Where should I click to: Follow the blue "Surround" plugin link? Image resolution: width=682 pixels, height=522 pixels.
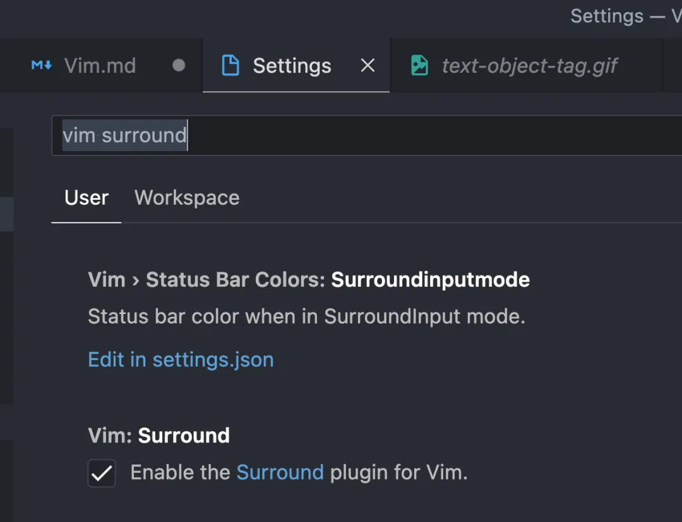pos(280,473)
